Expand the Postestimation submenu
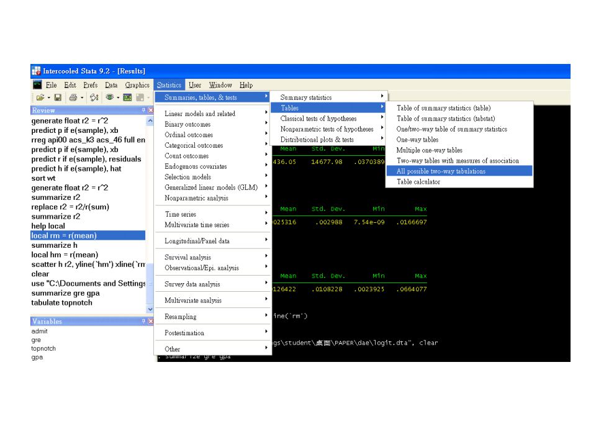 (x=212, y=333)
